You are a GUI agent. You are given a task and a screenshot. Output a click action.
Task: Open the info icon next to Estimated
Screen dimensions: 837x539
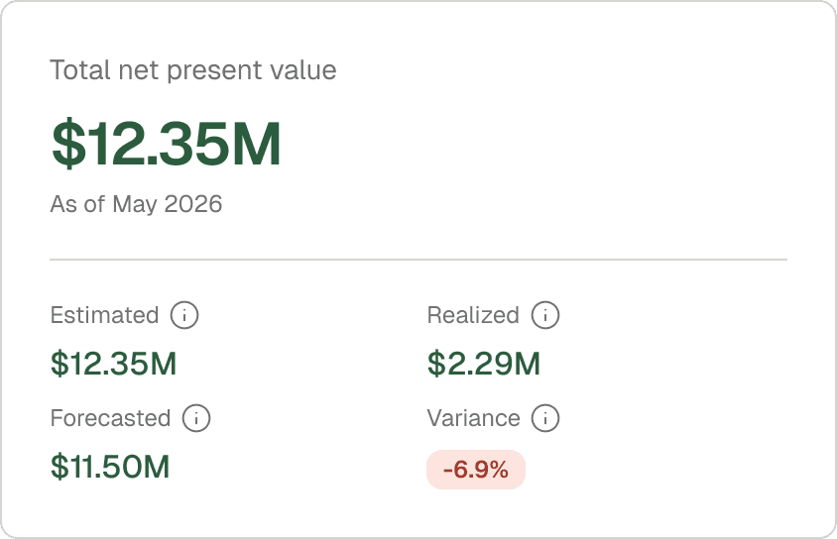(x=184, y=315)
